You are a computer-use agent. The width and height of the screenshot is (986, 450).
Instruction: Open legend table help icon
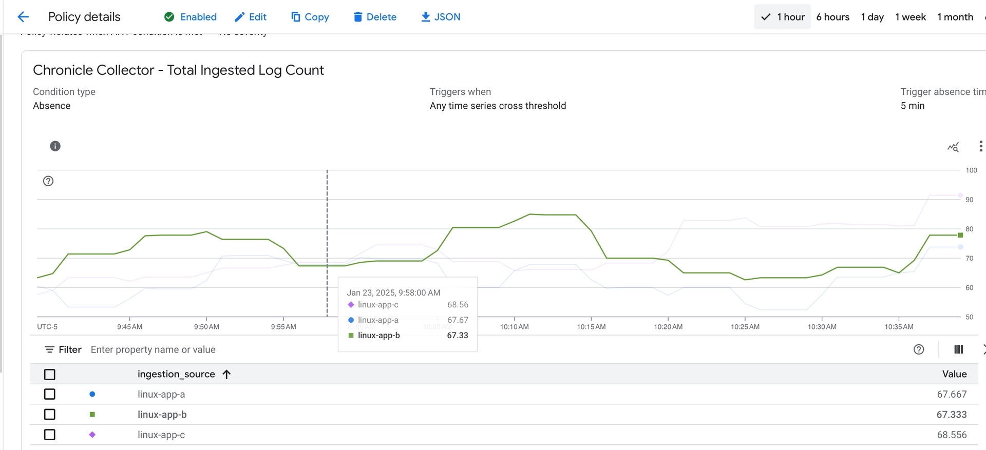(x=919, y=349)
